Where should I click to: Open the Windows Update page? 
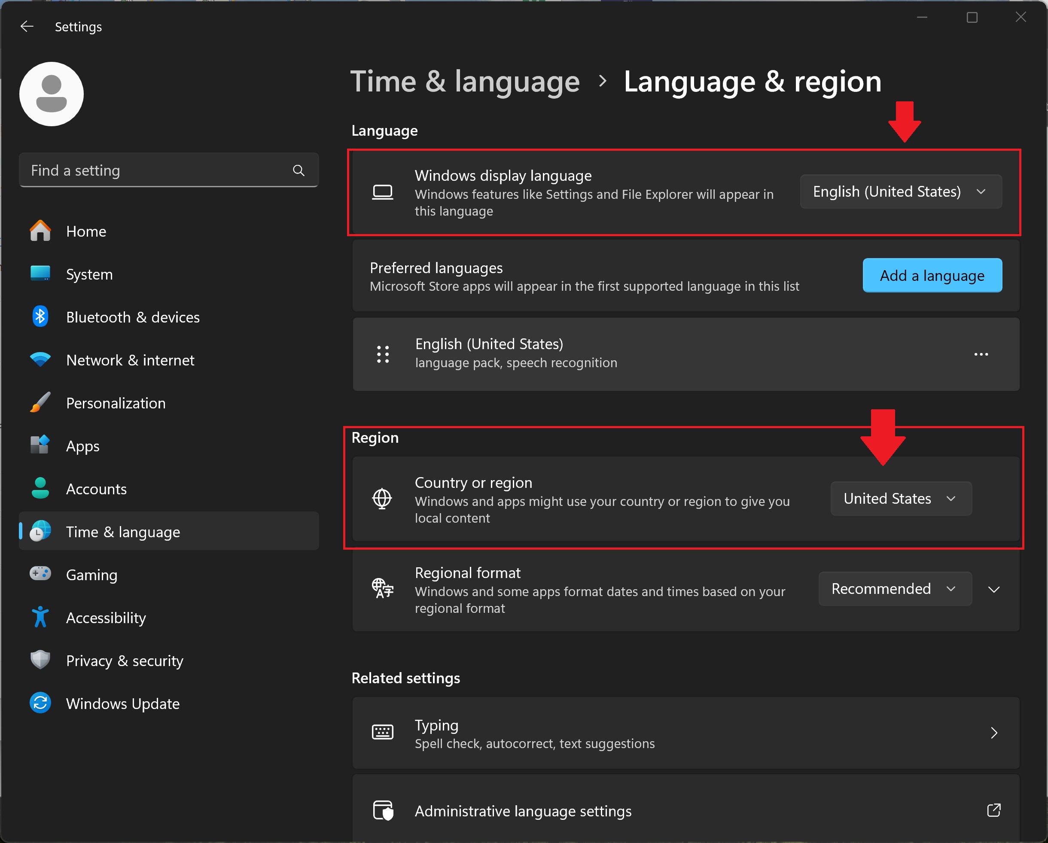click(169, 703)
